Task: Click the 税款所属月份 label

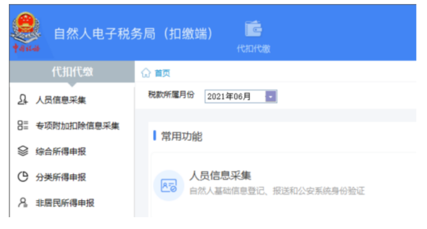Action: coord(171,95)
